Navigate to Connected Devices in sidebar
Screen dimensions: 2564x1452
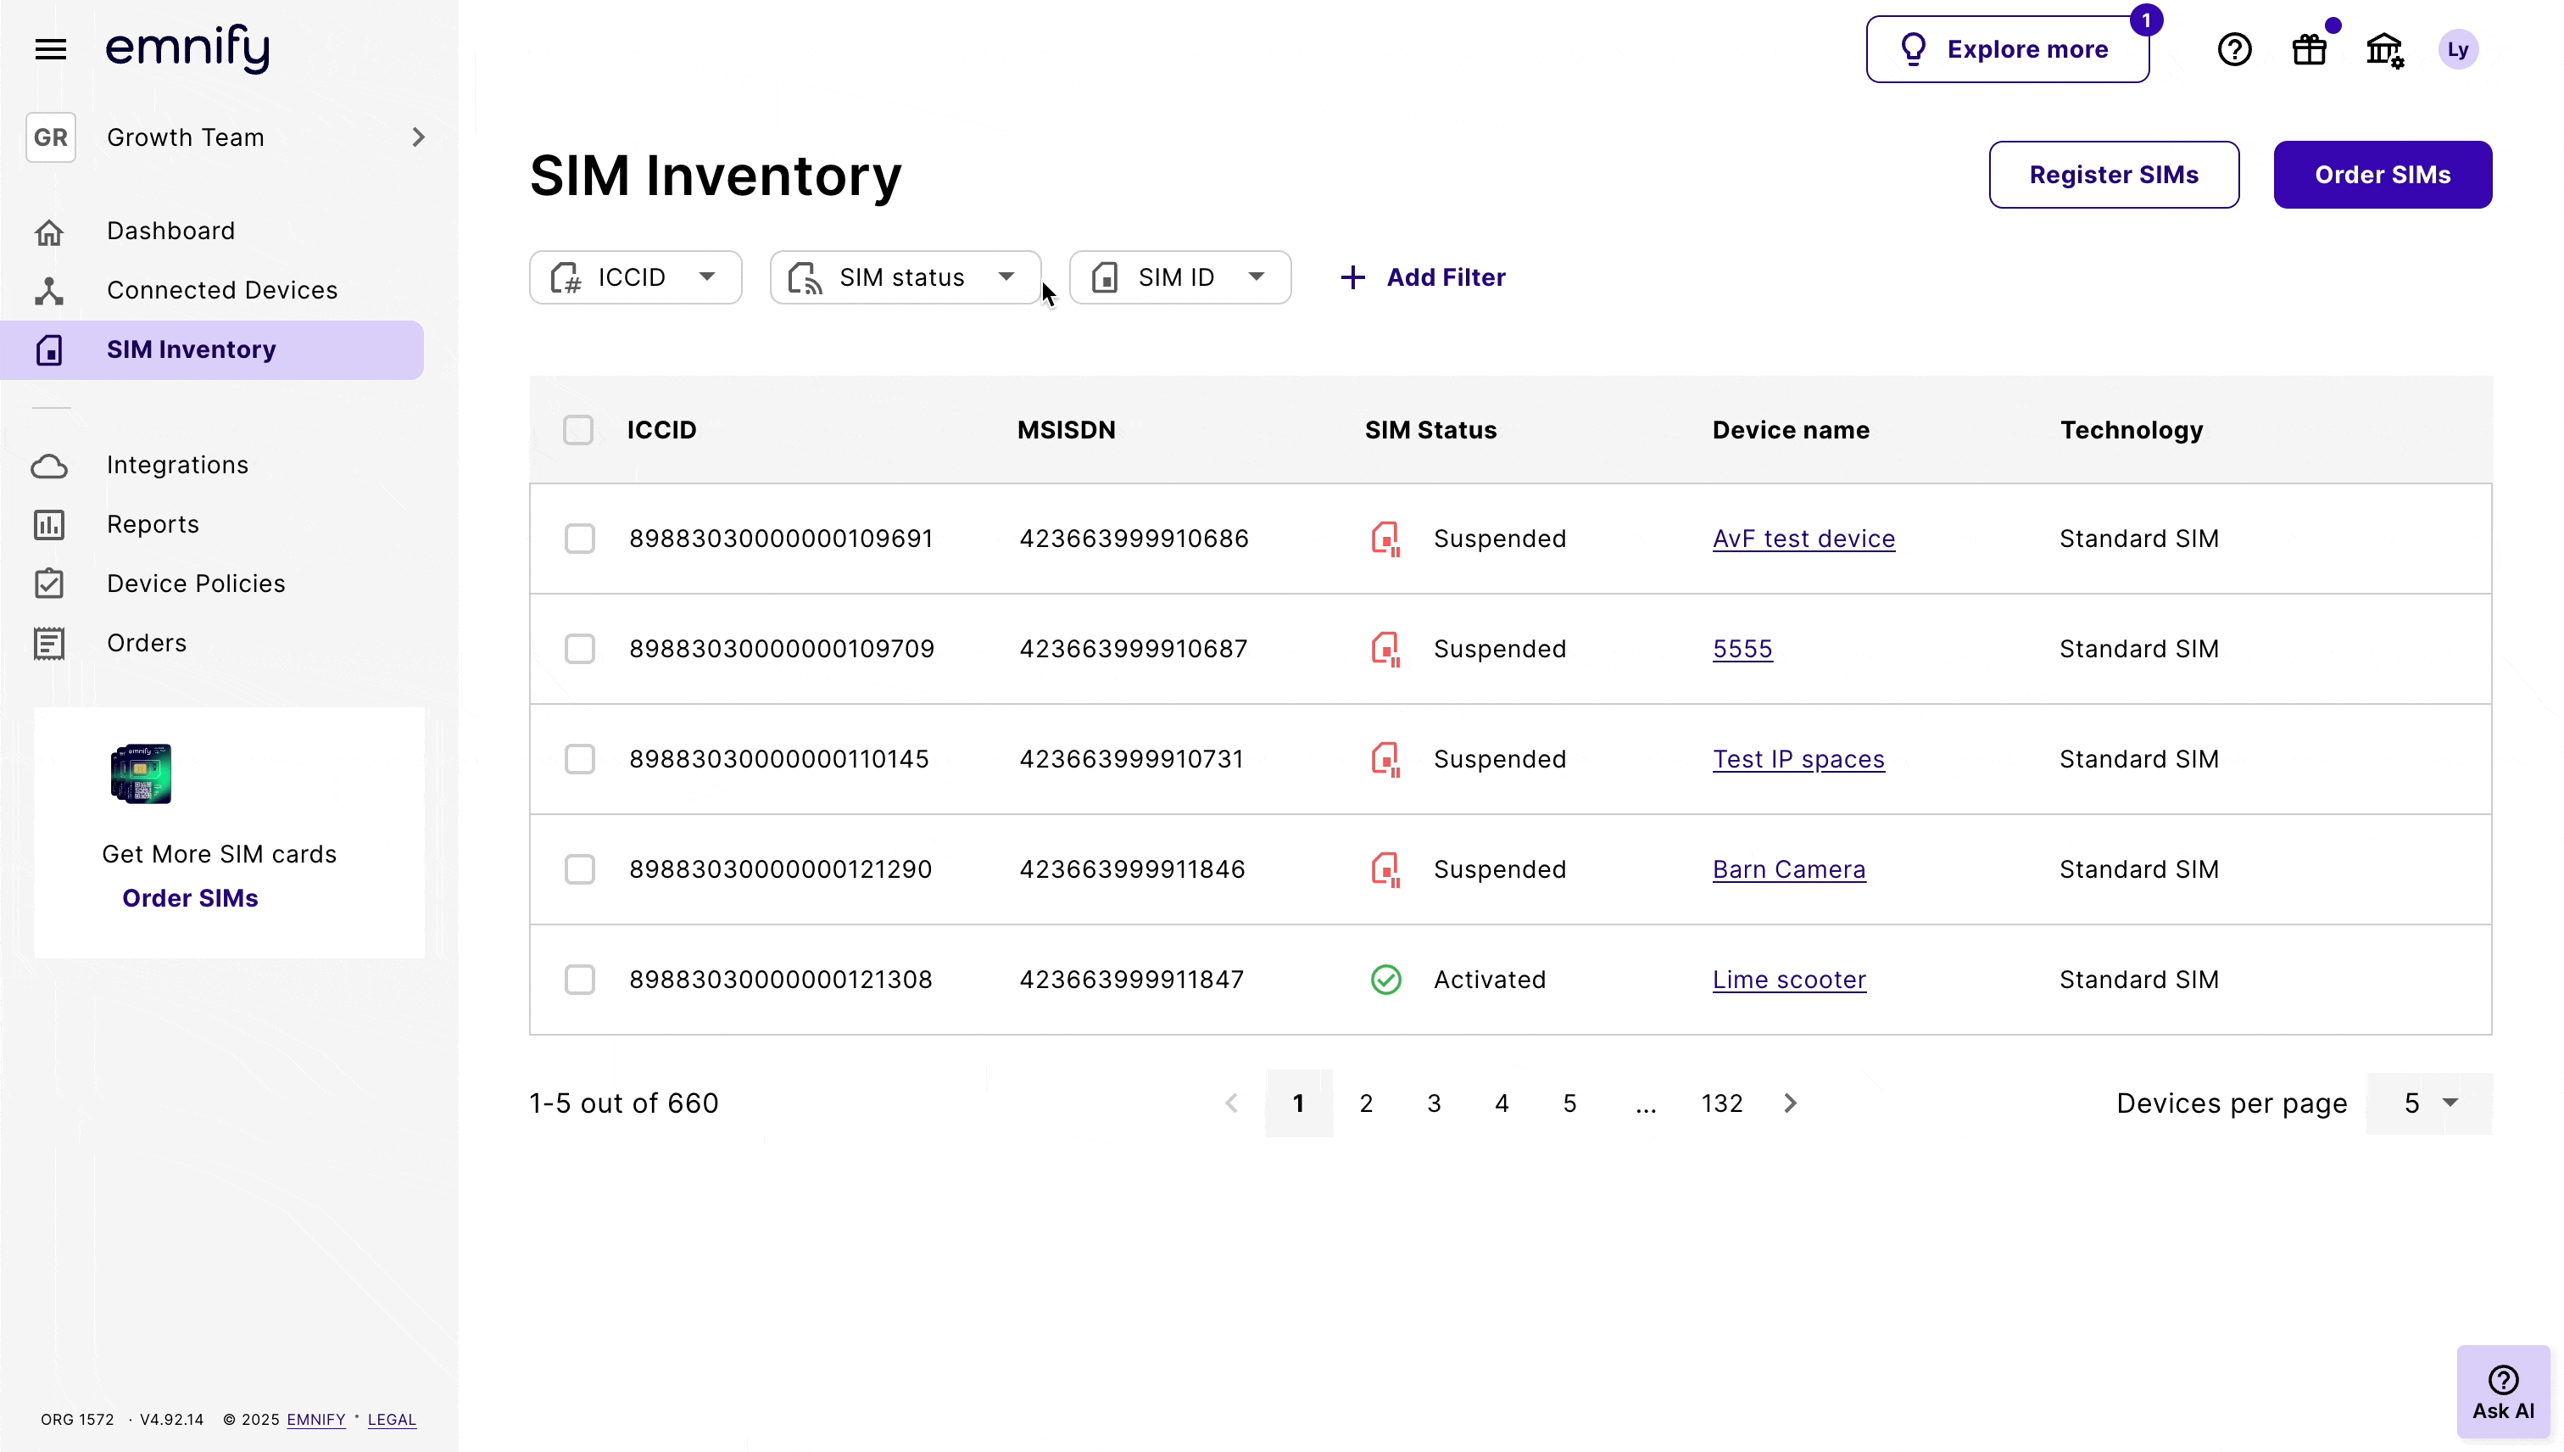[221, 290]
